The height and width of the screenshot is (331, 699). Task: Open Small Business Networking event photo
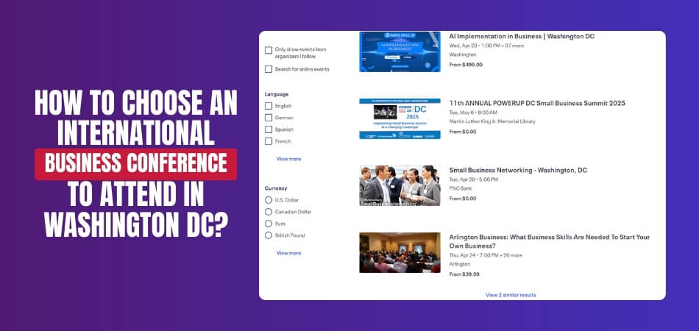point(400,185)
